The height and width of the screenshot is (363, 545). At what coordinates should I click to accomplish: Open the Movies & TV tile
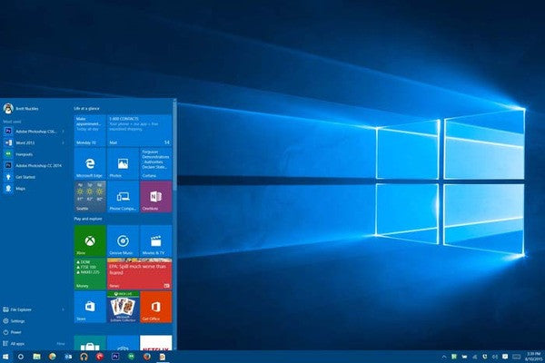(155, 240)
